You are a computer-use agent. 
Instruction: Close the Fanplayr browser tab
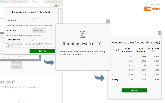42,1
